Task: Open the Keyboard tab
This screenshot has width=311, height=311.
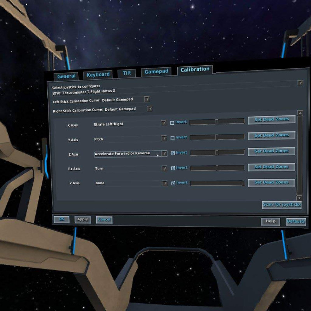Action: point(98,75)
